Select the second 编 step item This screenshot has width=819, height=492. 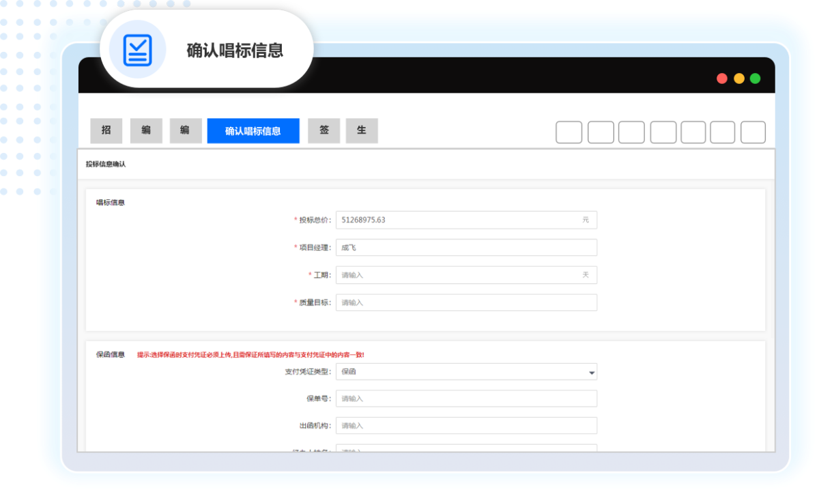pyautogui.click(x=185, y=130)
